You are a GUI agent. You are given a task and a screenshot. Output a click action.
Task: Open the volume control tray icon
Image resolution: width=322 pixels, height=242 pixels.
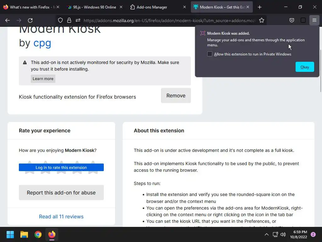point(283,234)
